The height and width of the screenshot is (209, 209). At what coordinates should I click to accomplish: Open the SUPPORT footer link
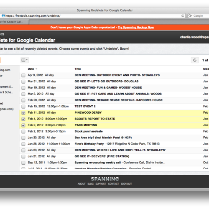point(101,184)
